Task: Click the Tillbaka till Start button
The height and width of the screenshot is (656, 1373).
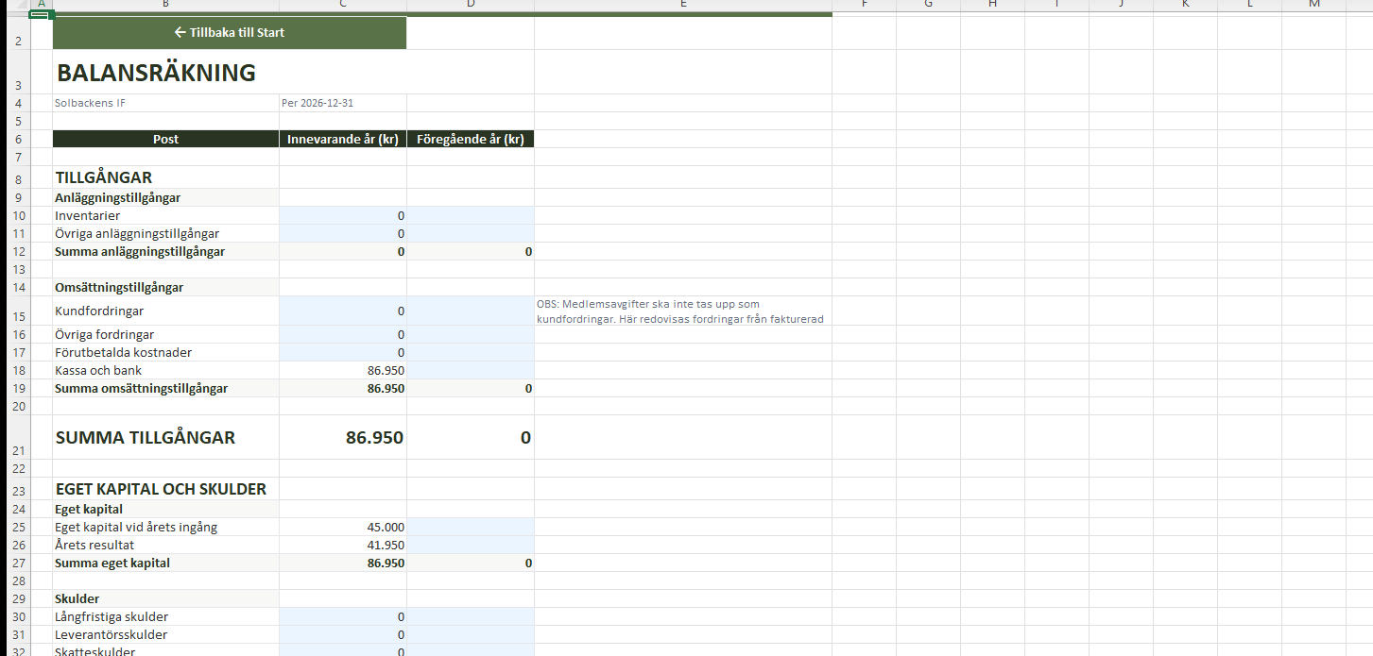Action: click(x=230, y=33)
